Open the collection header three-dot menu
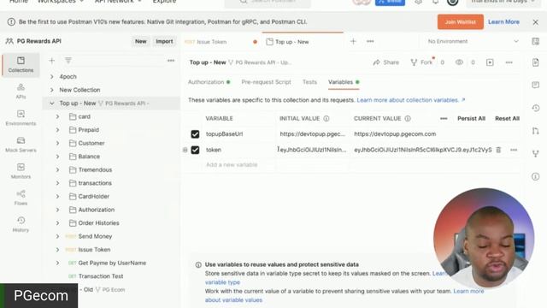The width and height of the screenshot is (547, 308). [x=509, y=62]
